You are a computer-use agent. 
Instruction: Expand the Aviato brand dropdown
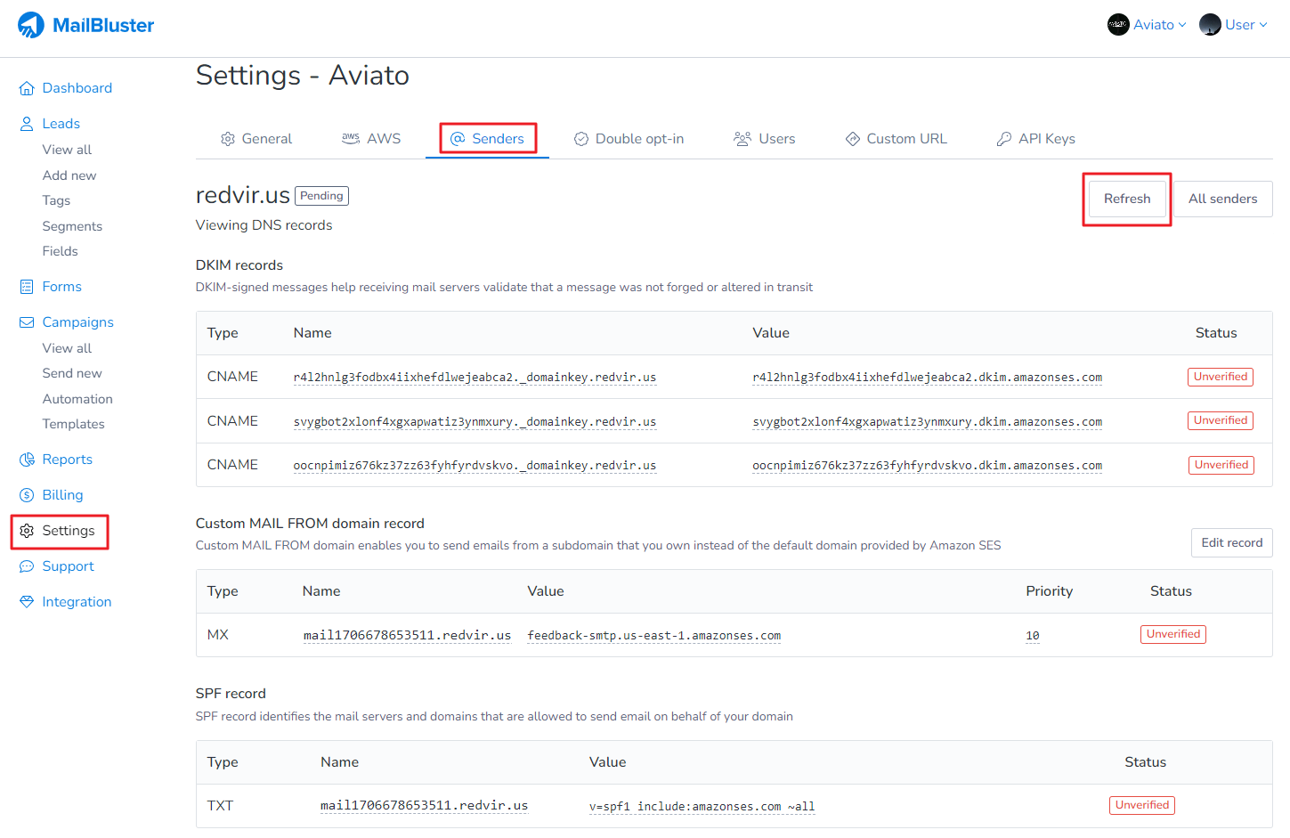click(x=1147, y=25)
